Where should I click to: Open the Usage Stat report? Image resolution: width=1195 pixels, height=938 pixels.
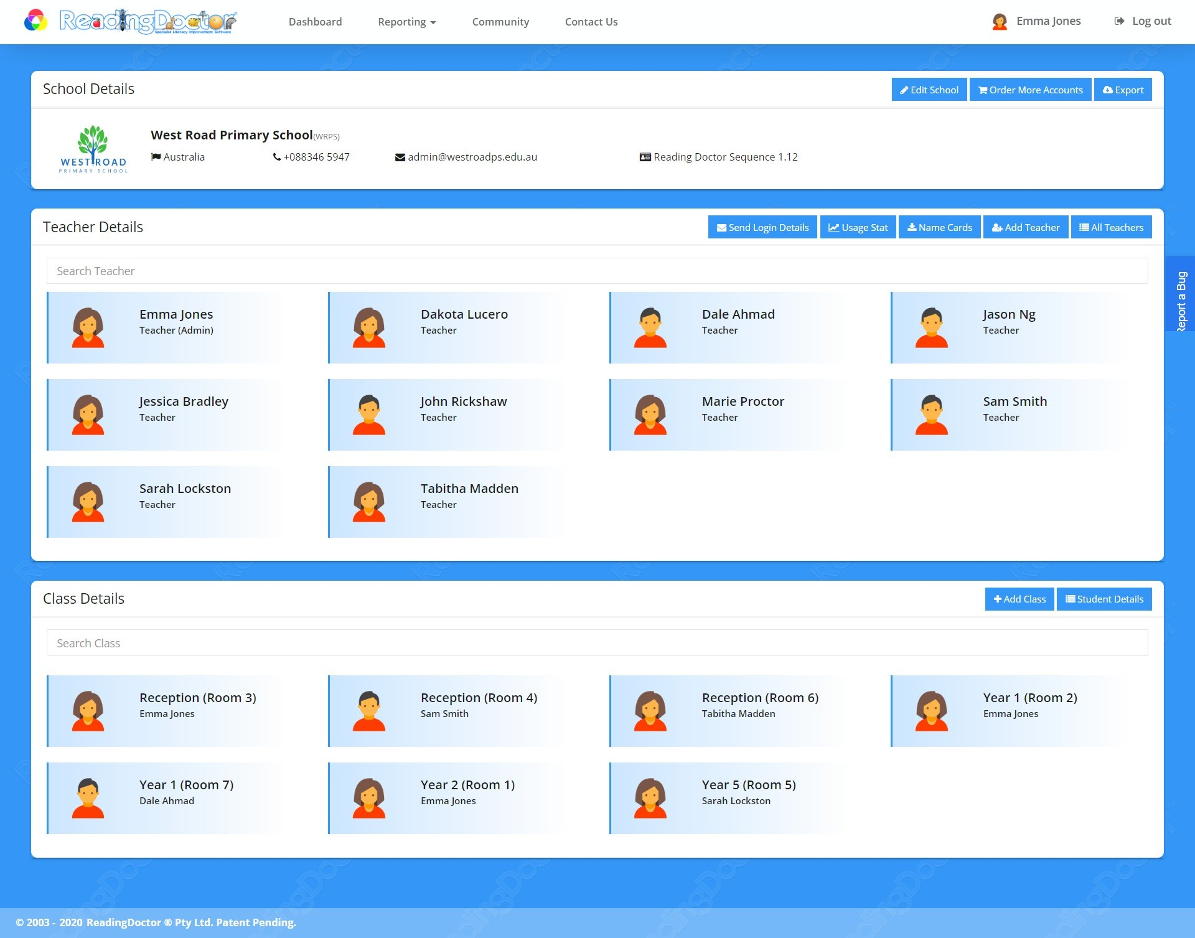coord(858,227)
